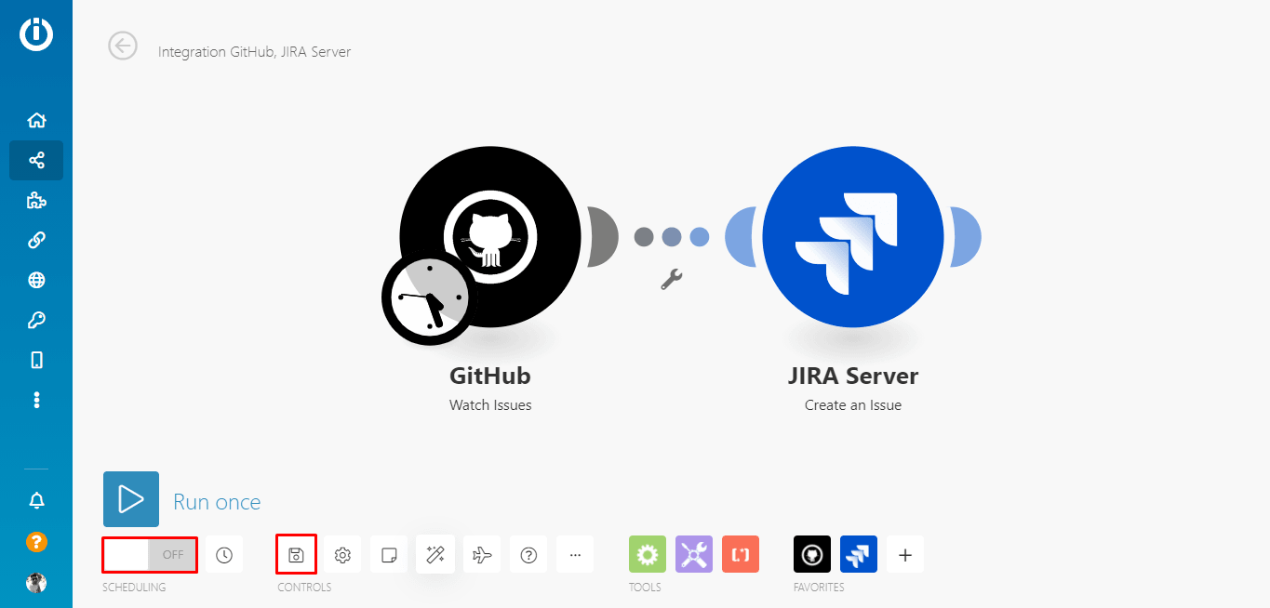Expand more options dots in sidebar
The width and height of the screenshot is (1270, 608).
click(36, 400)
